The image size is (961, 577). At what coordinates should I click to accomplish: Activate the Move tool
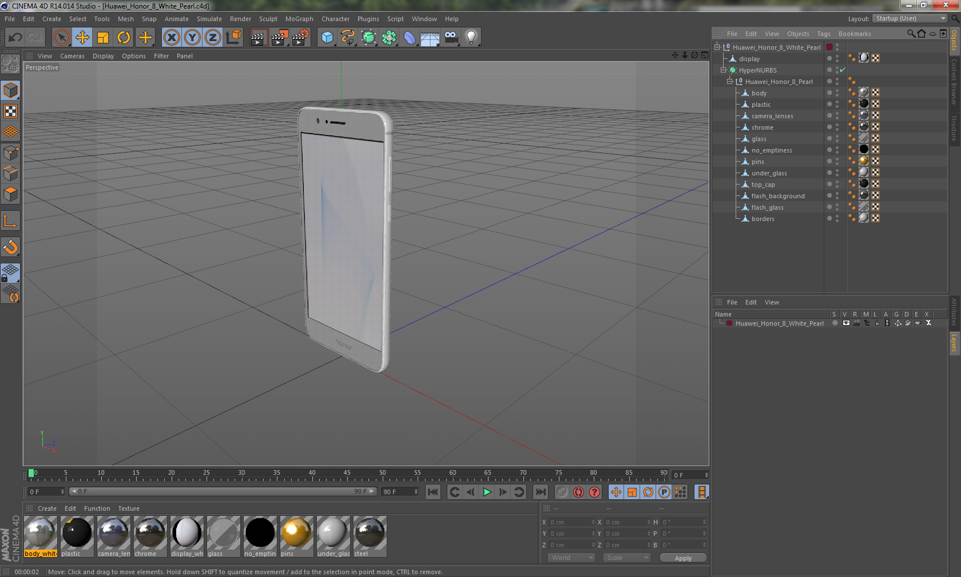point(82,38)
